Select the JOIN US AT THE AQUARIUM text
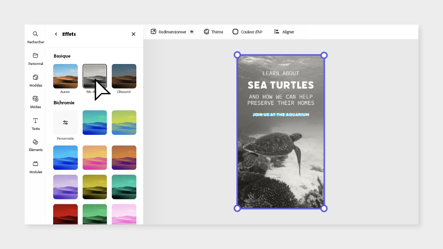This screenshot has width=443, height=249. click(281, 115)
